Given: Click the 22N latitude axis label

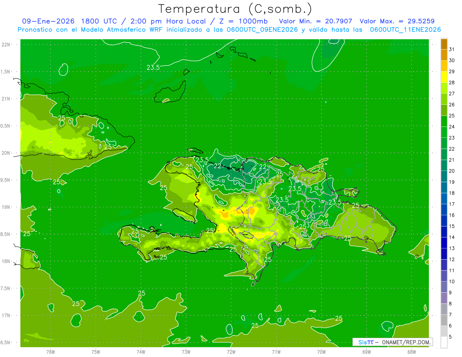Looking at the screenshot, I should [x=6, y=45].
